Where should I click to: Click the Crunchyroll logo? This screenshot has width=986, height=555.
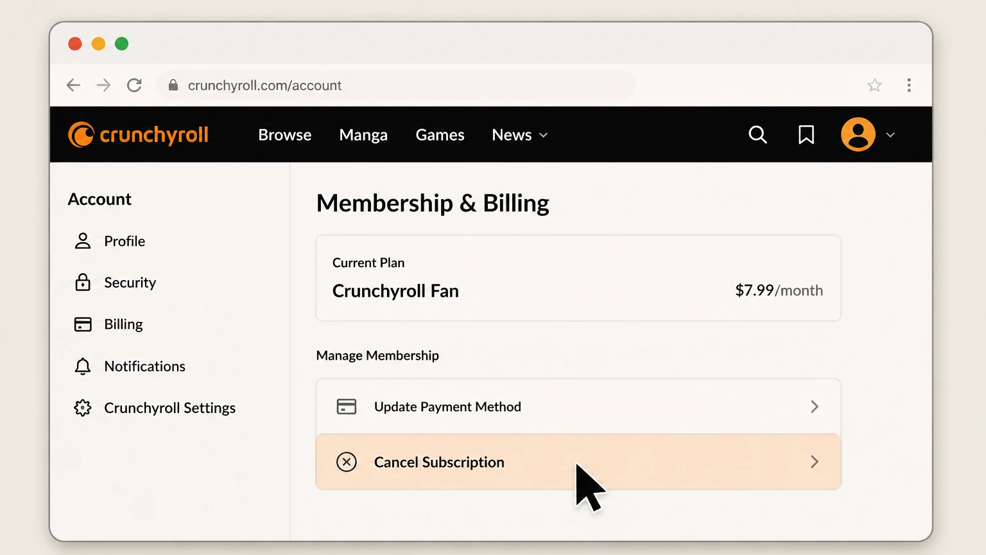point(138,135)
